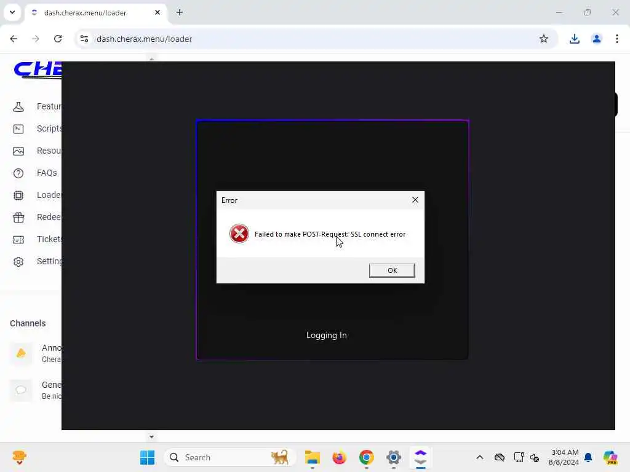Open the Windows Start menu
The height and width of the screenshot is (472, 630).
(148, 457)
